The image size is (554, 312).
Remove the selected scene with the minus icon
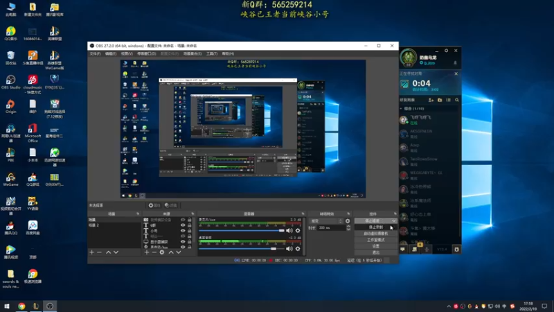click(99, 252)
